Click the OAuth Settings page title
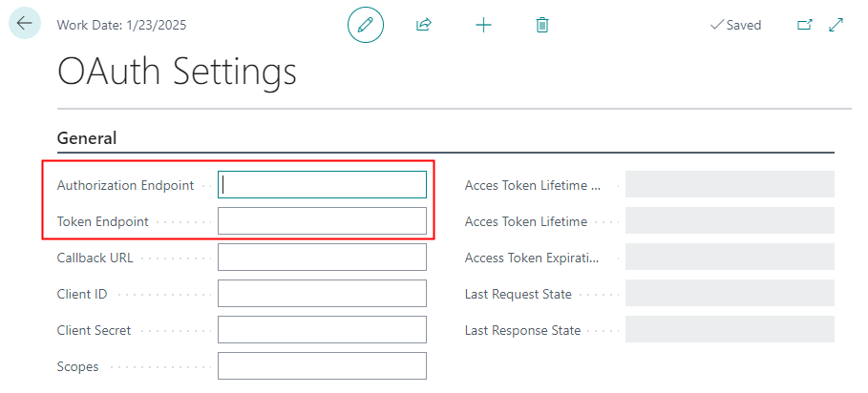Screen dimensions: 868x393 pos(178,72)
